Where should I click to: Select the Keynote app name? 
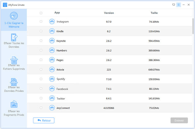pos(61,41)
